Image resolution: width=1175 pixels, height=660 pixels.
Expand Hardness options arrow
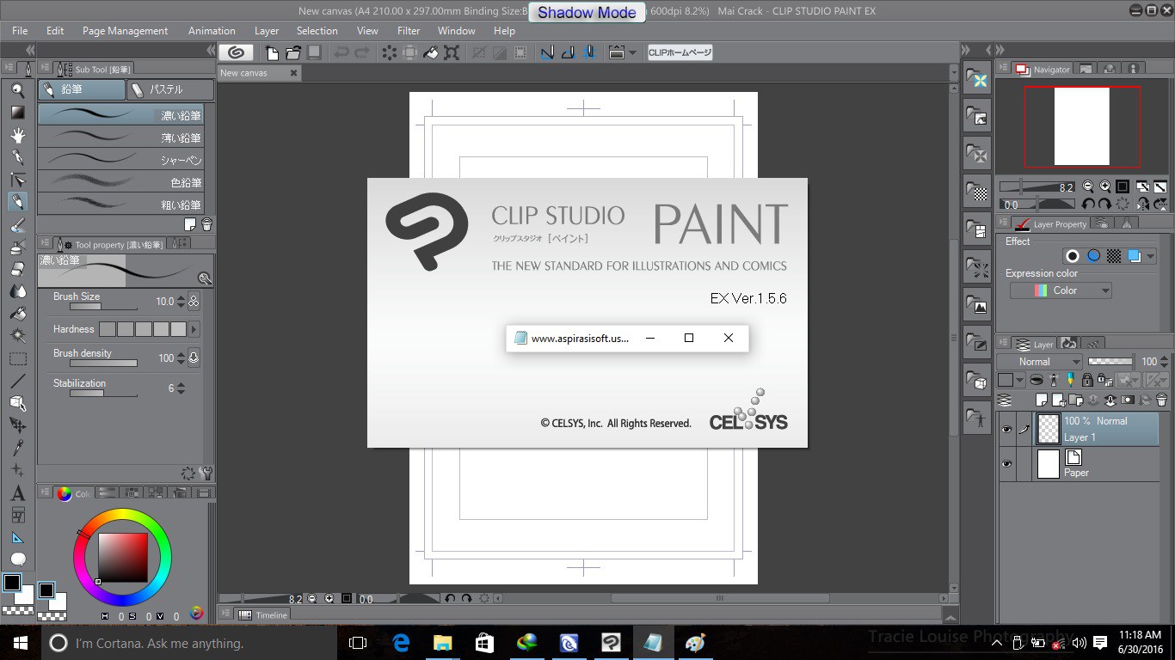click(x=194, y=329)
